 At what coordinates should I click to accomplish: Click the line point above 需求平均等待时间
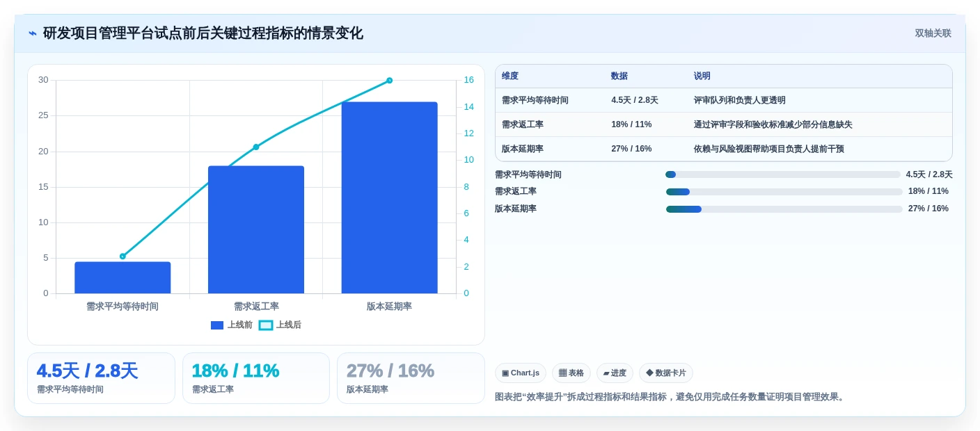point(122,257)
